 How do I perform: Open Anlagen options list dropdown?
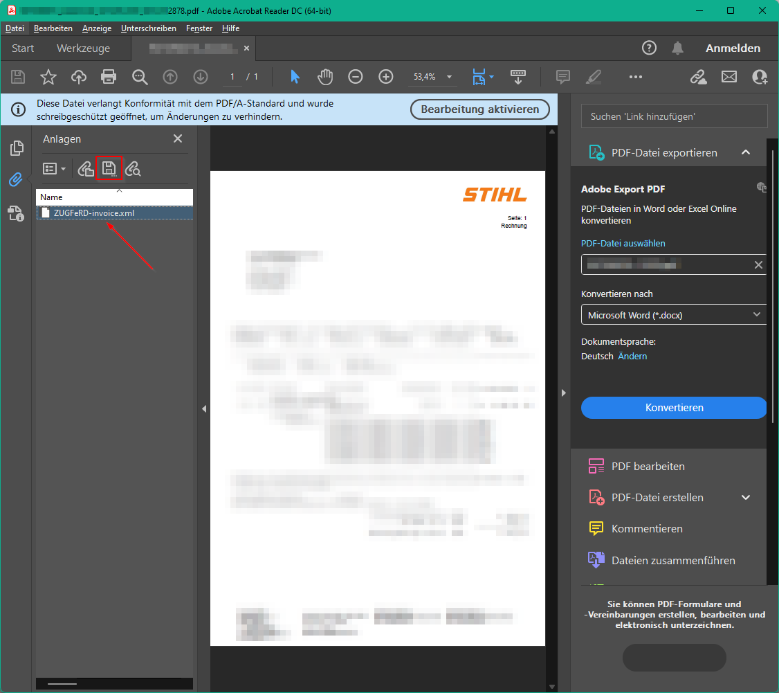[x=54, y=169]
